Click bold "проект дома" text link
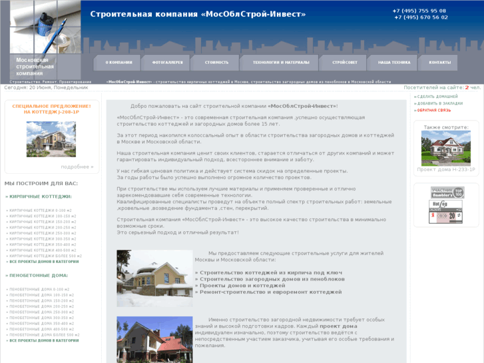484x363 pixels. click(x=338, y=326)
